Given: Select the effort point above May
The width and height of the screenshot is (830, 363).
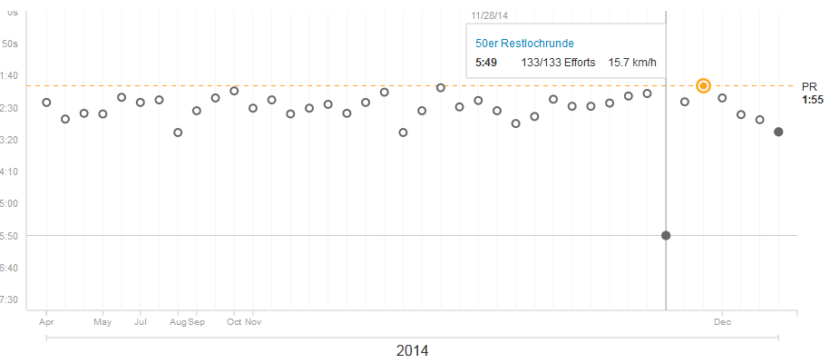Looking at the screenshot, I should [103, 114].
